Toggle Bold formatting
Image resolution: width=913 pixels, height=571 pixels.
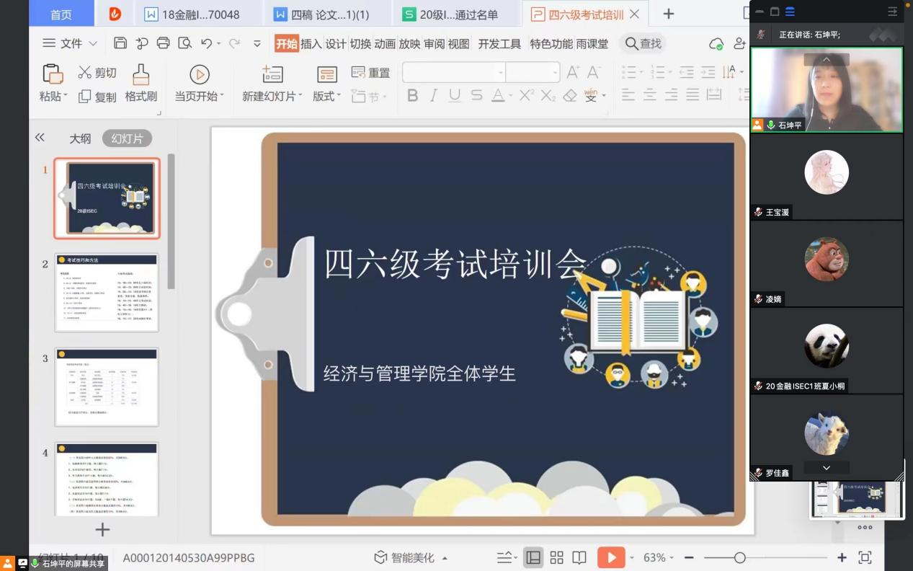pos(412,95)
